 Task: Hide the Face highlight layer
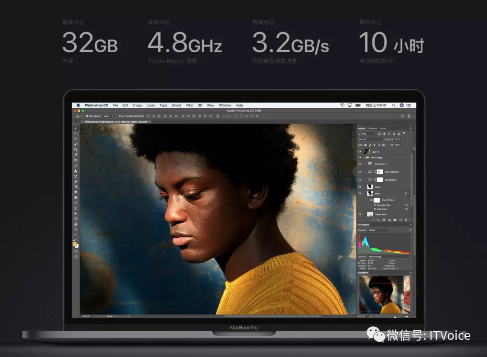click(x=360, y=172)
